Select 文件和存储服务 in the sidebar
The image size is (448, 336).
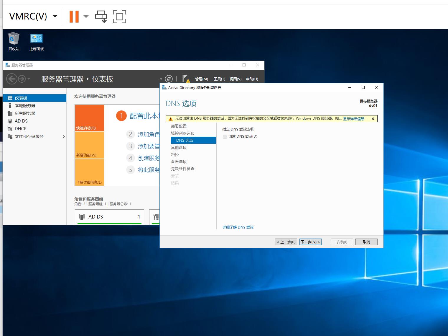click(35, 136)
